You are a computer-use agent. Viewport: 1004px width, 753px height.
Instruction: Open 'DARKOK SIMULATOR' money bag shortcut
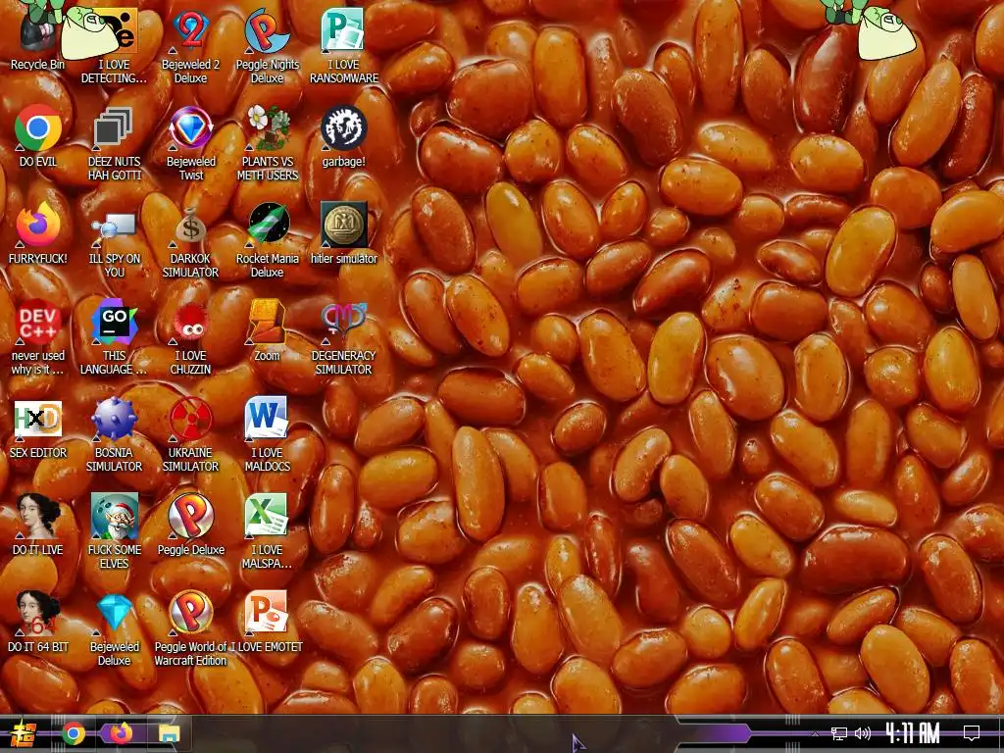(191, 239)
